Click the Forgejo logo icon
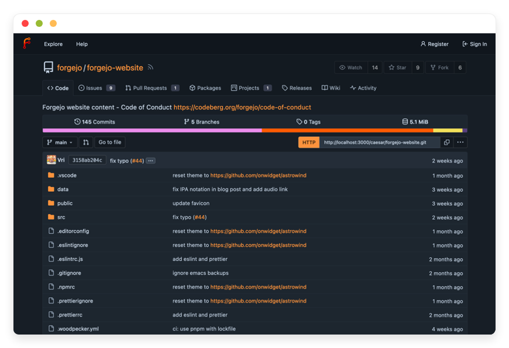509x348 pixels. coord(27,43)
